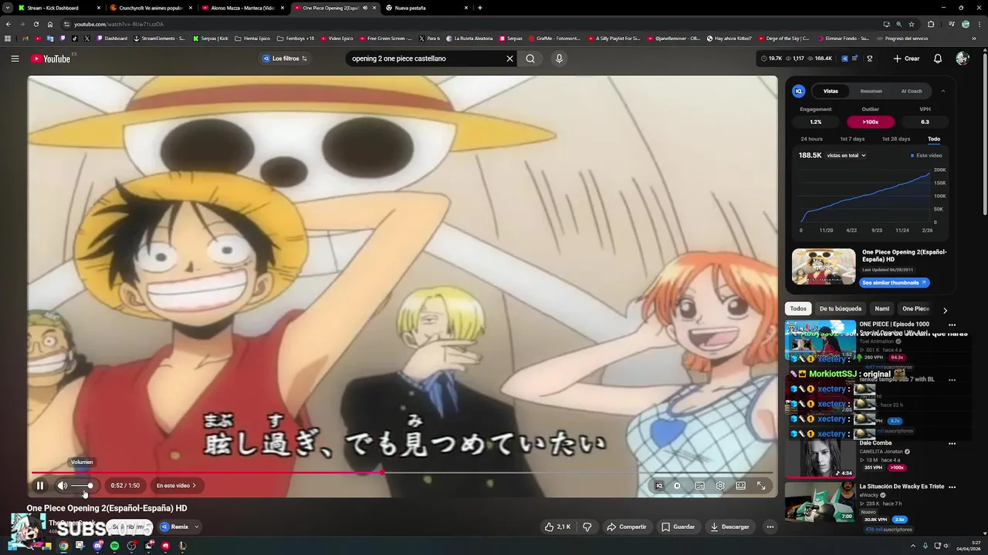Adjust the Volumen slider
Viewport: 988px width, 555px height.
(x=82, y=486)
